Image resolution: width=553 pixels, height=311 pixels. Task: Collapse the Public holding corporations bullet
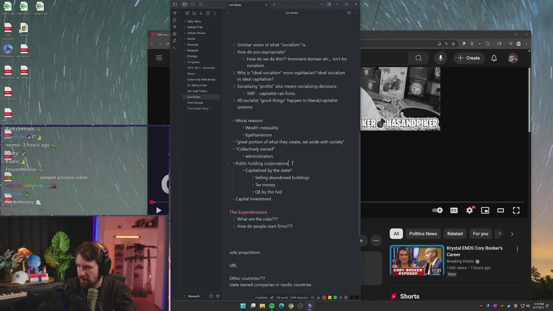[229, 163]
